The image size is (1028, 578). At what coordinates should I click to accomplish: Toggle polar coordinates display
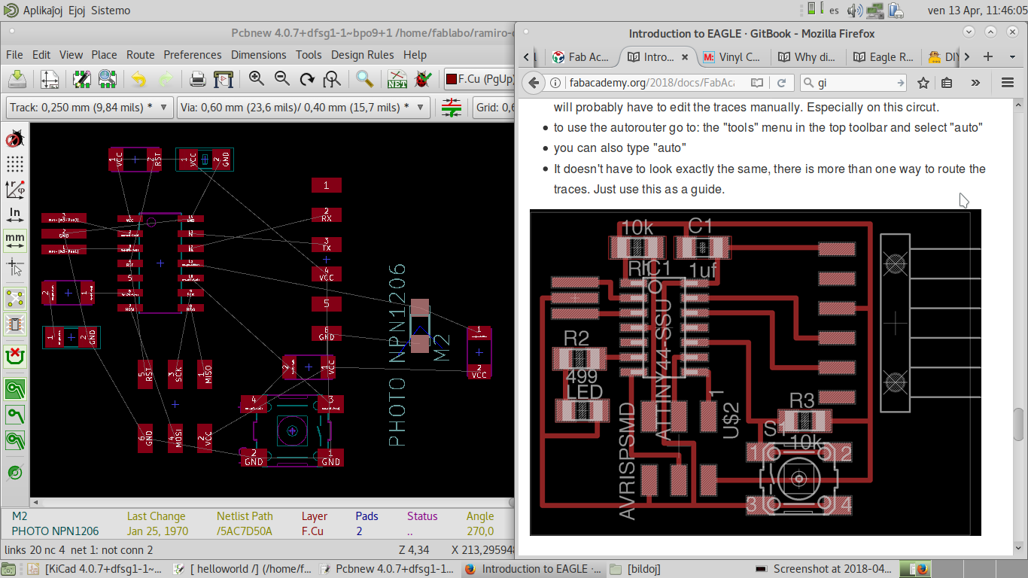click(14, 189)
